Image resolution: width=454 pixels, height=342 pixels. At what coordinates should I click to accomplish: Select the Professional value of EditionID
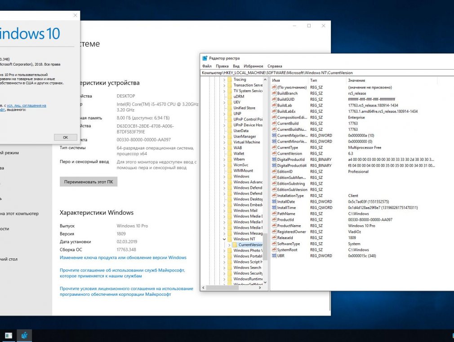click(358, 171)
